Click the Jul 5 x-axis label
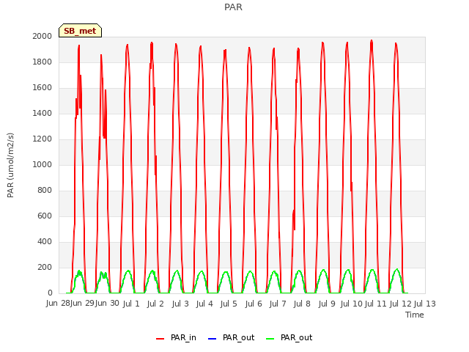 229,304
